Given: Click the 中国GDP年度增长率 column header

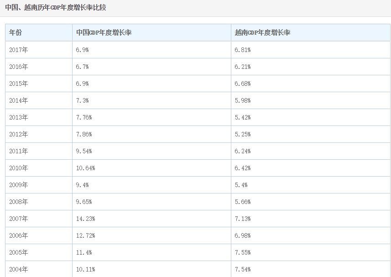Looking at the screenshot, I should pos(104,33).
